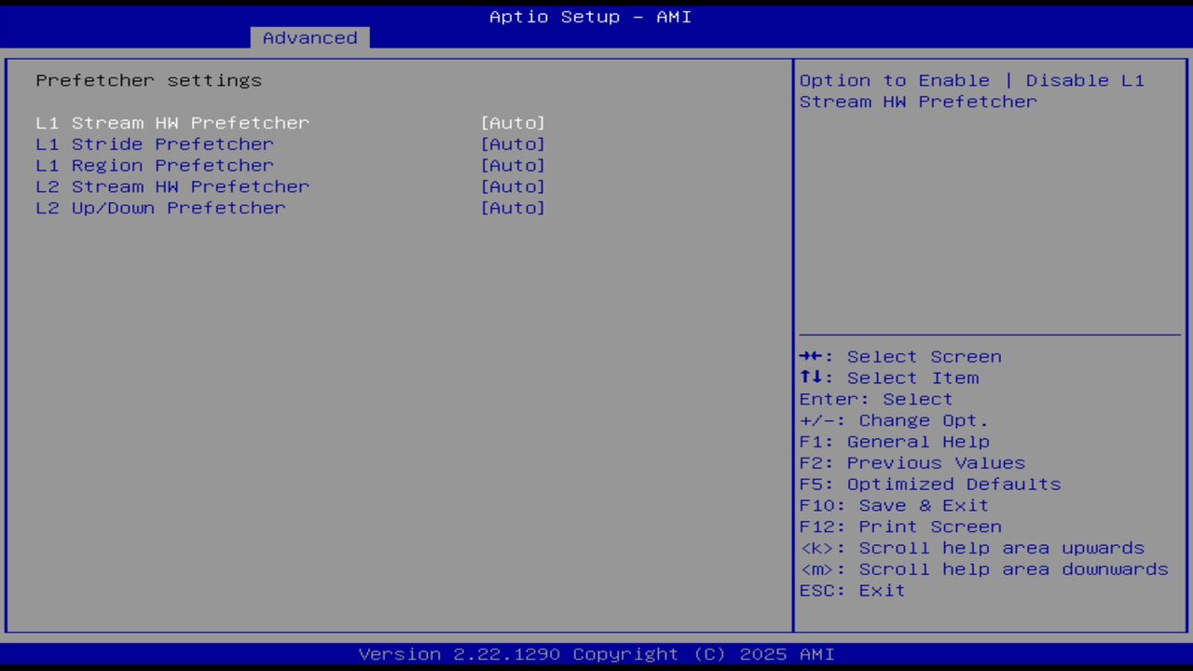
Task: Open the L2 Up/Down Prefetcher Auto dropdown
Action: (513, 207)
